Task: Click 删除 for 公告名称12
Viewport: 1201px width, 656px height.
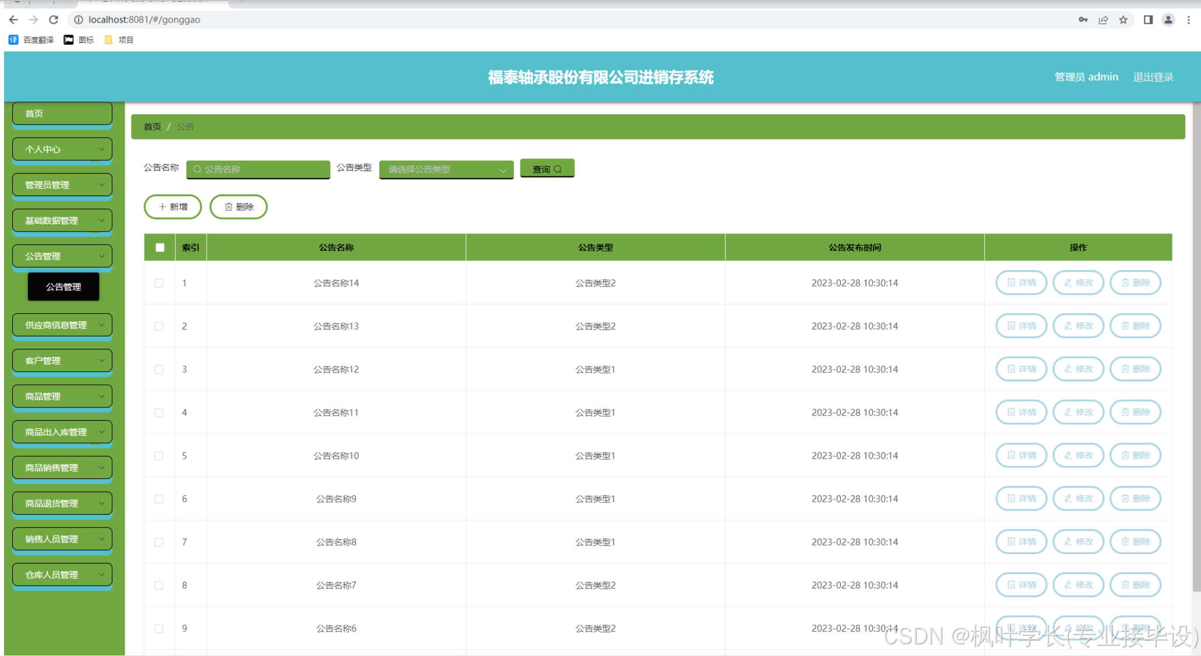Action: tap(1136, 369)
